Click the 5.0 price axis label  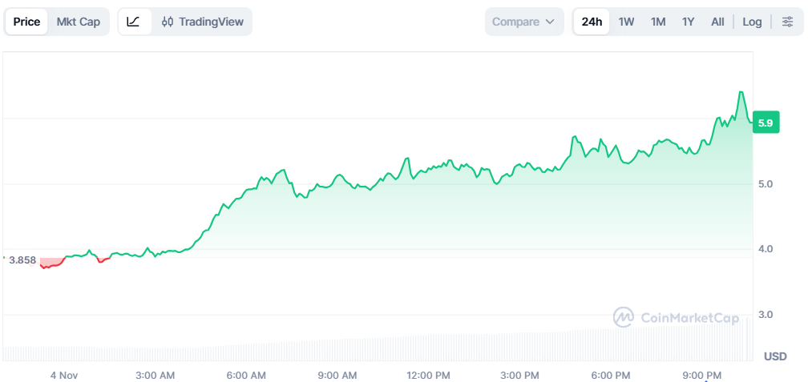[765, 184]
